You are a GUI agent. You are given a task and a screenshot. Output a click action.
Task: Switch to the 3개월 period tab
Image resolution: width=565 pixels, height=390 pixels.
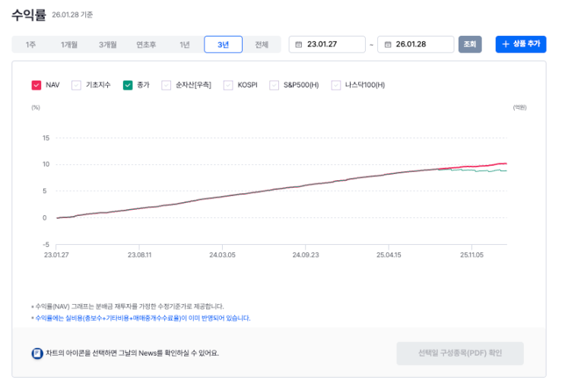[108, 45]
